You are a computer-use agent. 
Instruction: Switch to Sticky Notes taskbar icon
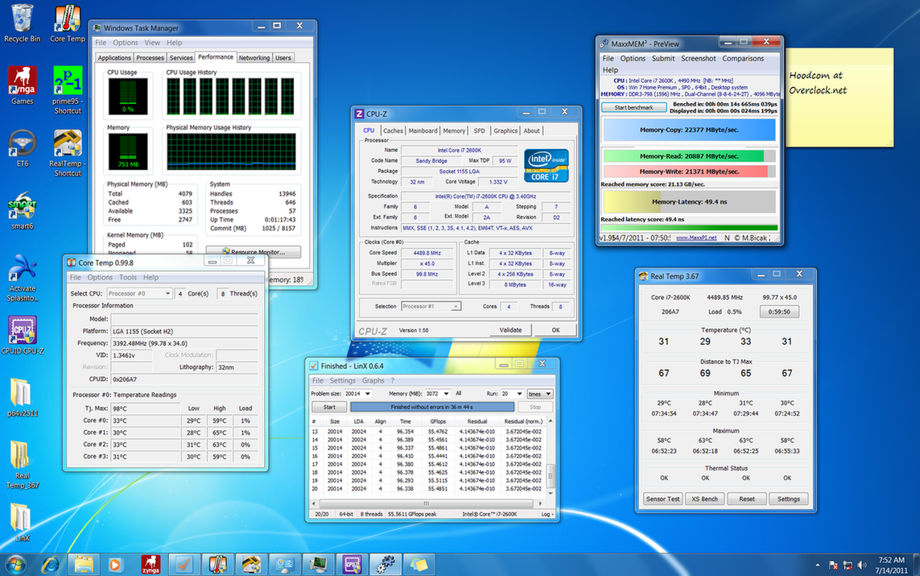click(419, 565)
